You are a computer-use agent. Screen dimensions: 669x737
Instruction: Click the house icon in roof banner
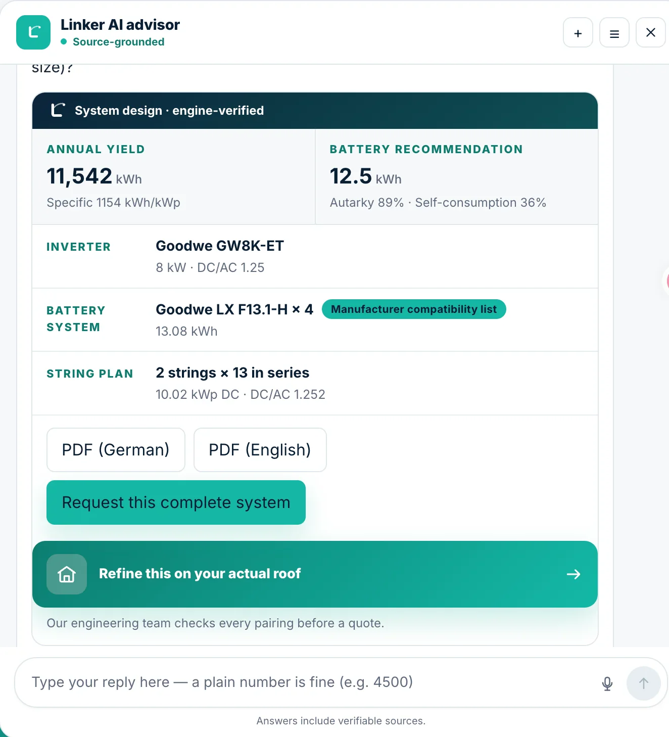coord(67,574)
